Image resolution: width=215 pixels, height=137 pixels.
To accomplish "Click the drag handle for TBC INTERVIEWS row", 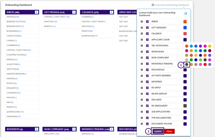I will 142,46.
